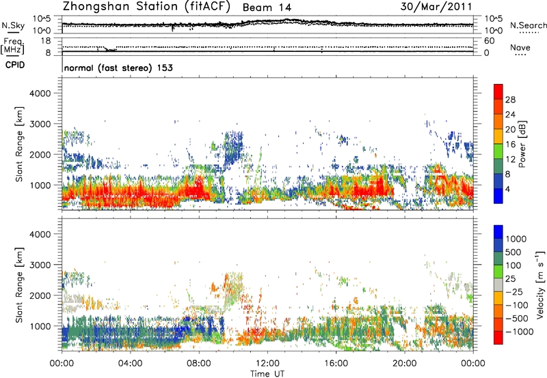Click the left "10^5" noise axis tick
Image resolution: width=547 pixels, height=378 pixels.
(x=42, y=19)
